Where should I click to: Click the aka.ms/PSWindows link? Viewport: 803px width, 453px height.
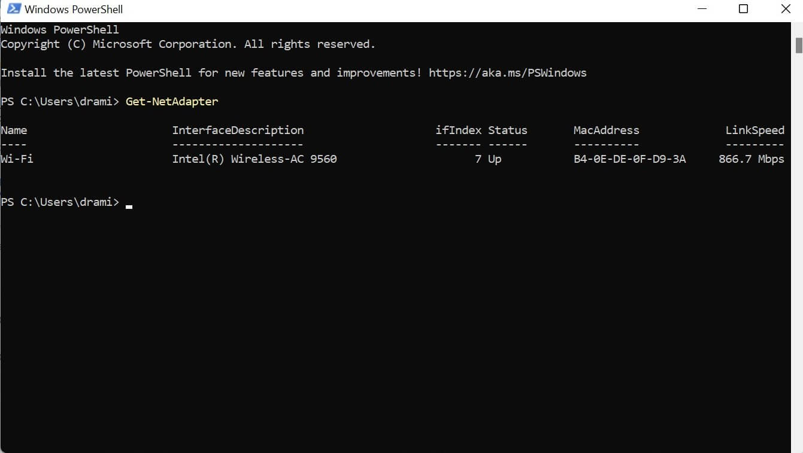coord(507,72)
